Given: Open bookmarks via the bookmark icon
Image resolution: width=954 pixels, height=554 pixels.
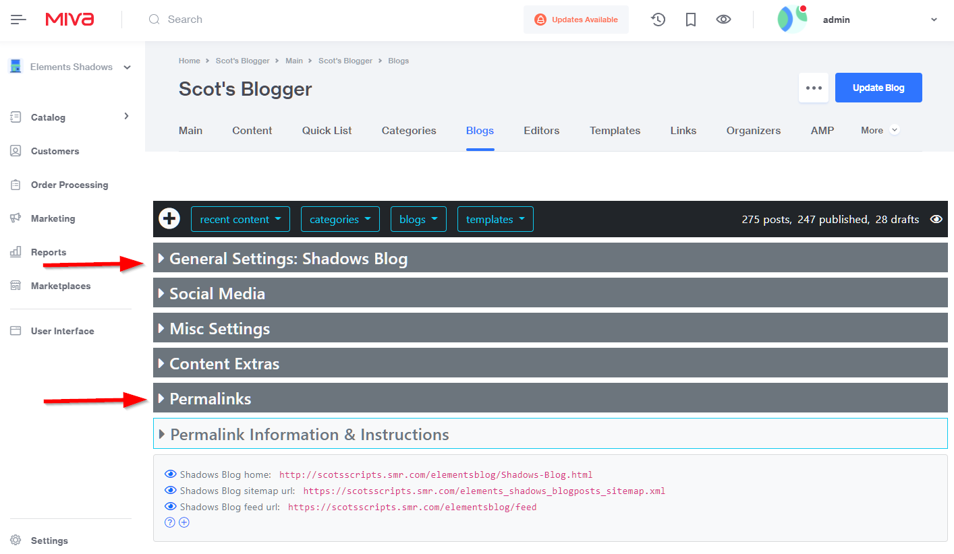Looking at the screenshot, I should tap(690, 20).
